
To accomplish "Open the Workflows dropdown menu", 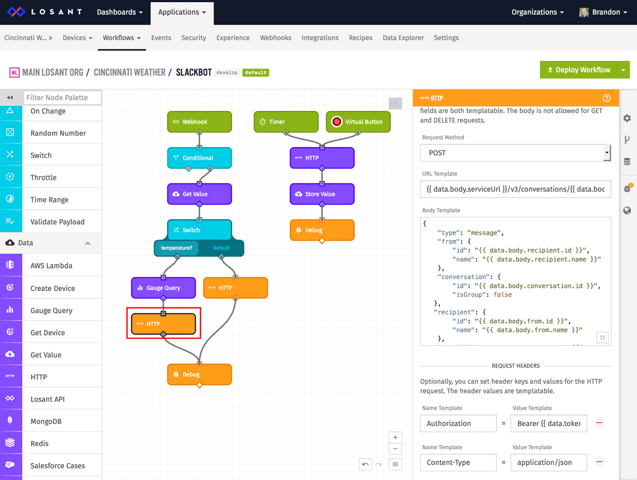I will 122,38.
